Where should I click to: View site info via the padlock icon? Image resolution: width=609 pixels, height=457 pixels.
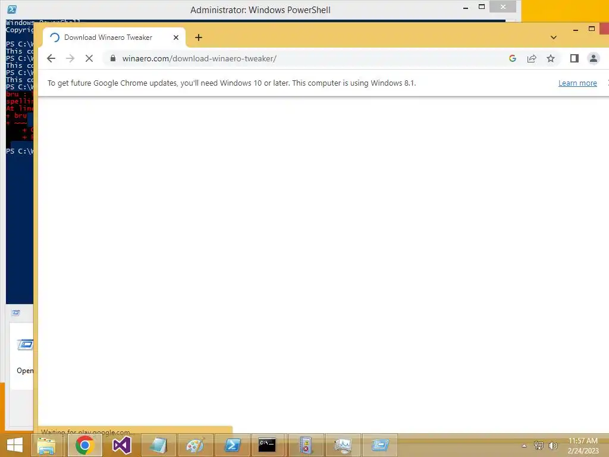(x=112, y=58)
